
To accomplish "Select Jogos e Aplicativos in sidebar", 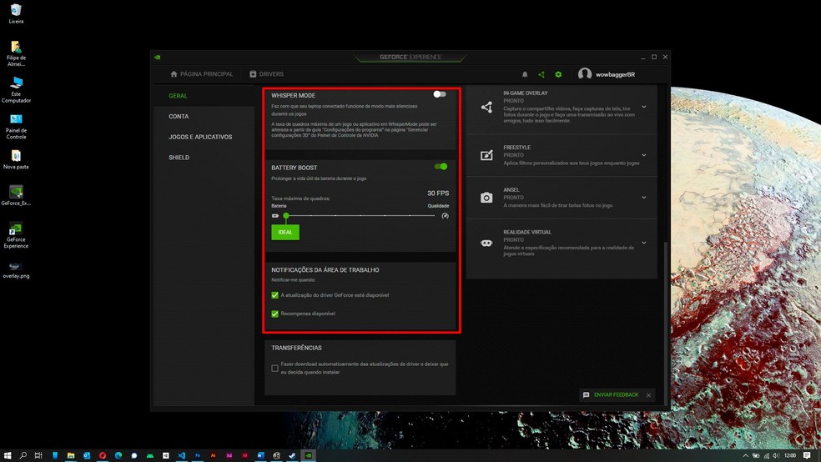I will (x=200, y=137).
